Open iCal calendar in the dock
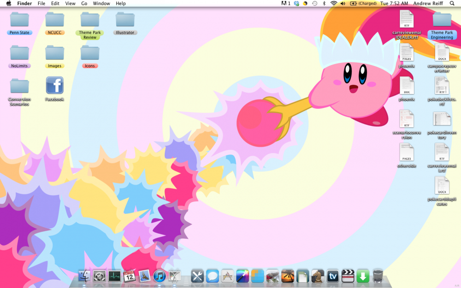The image size is (461, 288). 130,276
